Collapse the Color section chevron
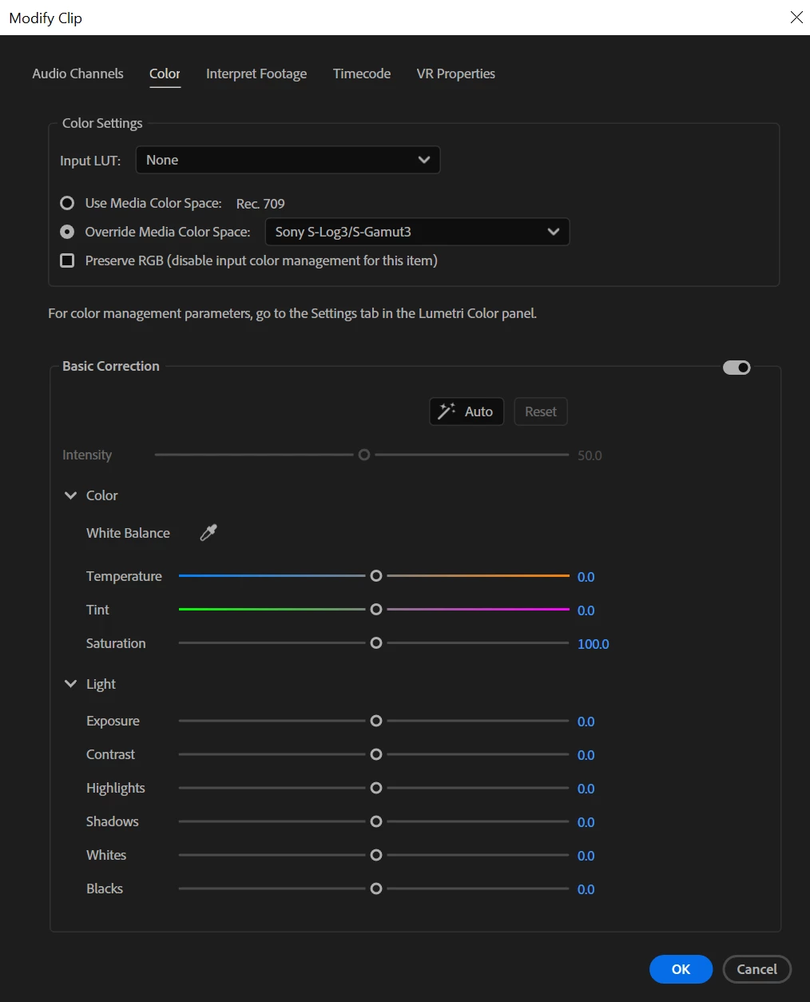 pyautogui.click(x=71, y=495)
